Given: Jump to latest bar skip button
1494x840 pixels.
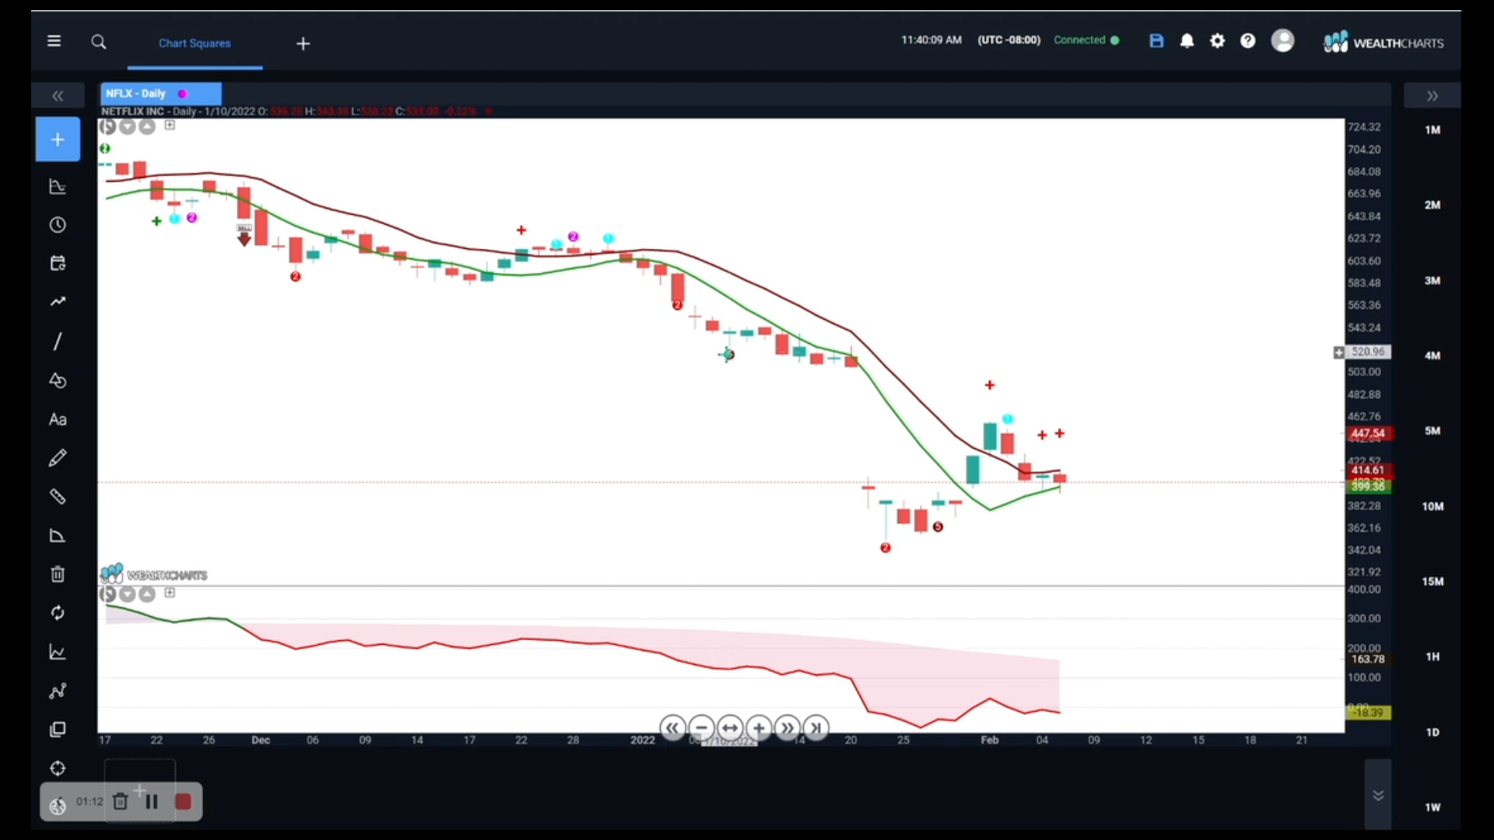Looking at the screenshot, I should (815, 728).
